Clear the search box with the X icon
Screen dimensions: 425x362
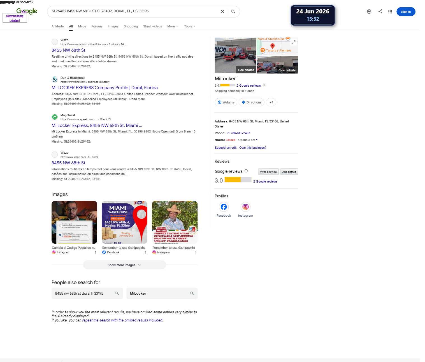point(222,12)
